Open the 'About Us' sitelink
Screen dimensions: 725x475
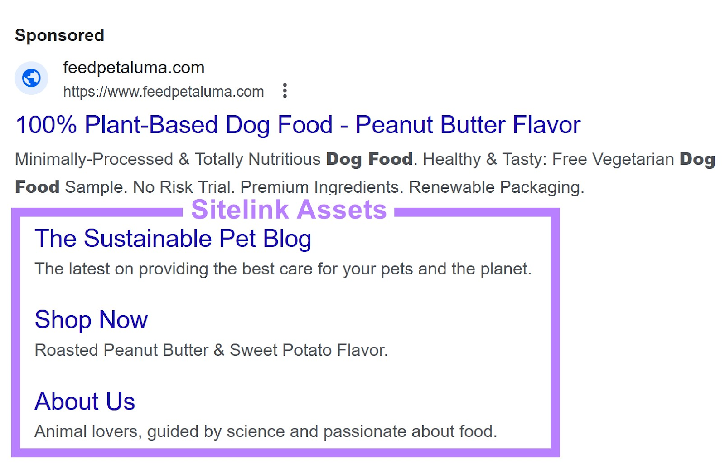point(84,401)
